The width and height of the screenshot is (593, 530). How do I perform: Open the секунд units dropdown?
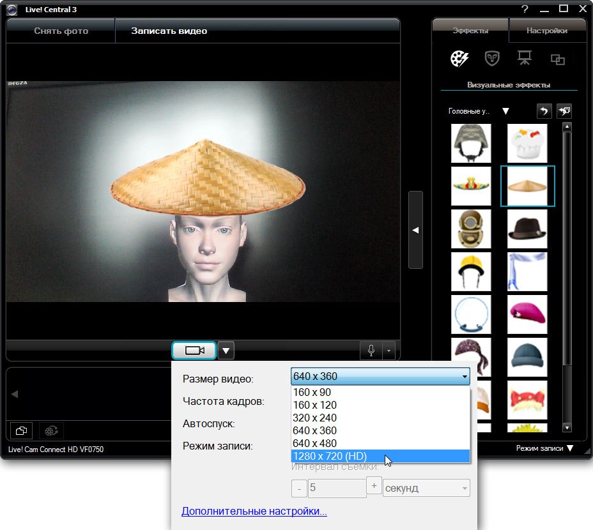point(426,488)
